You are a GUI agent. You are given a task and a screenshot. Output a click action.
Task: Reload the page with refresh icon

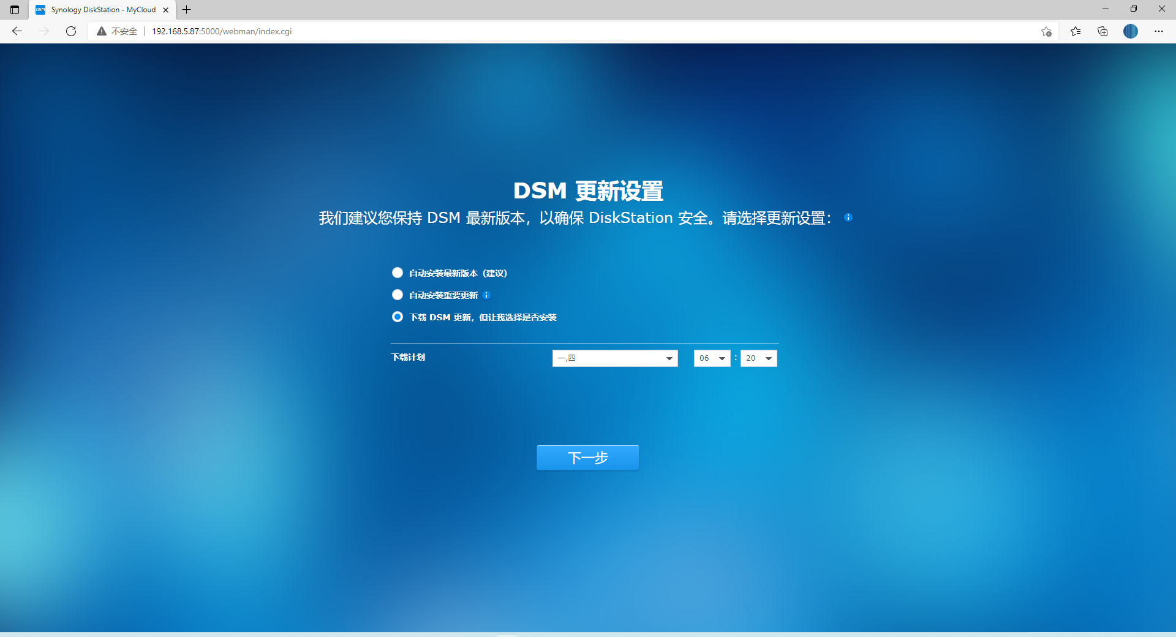tap(71, 31)
